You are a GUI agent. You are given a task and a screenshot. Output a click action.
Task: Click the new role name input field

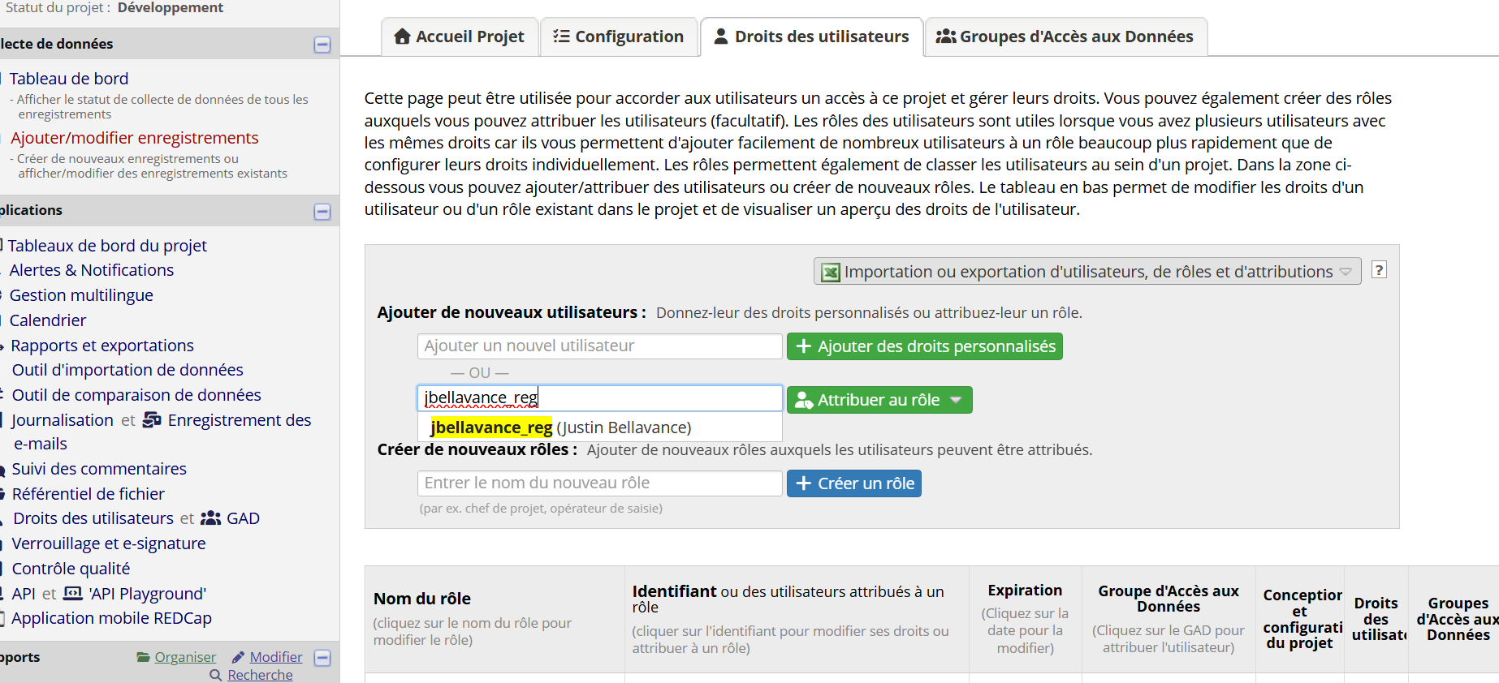599,483
